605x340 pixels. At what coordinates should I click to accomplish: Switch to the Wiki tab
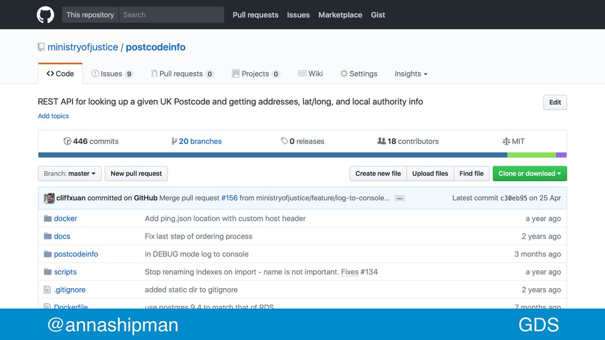click(x=311, y=74)
